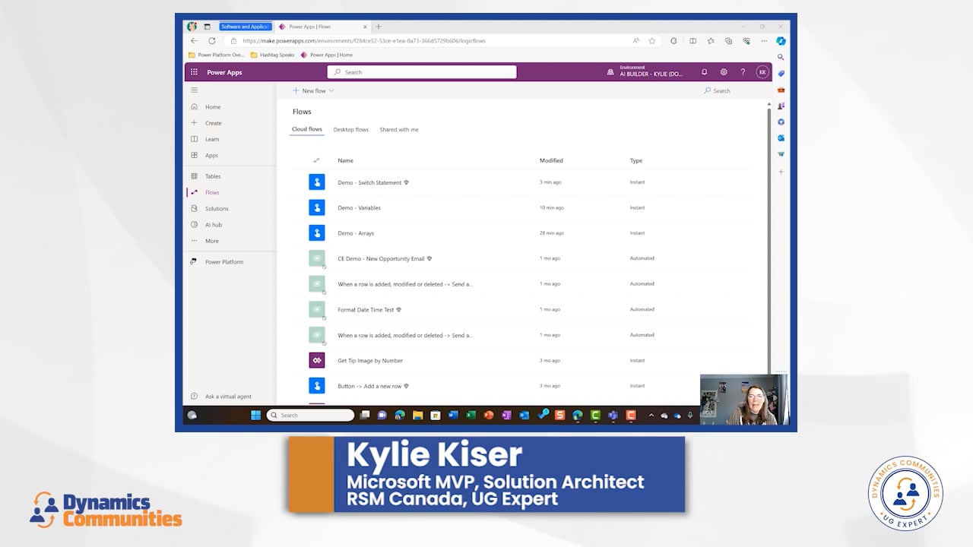The image size is (973, 547).
Task: Click blue icon of Demo - Arrays row
Action: 317,233
